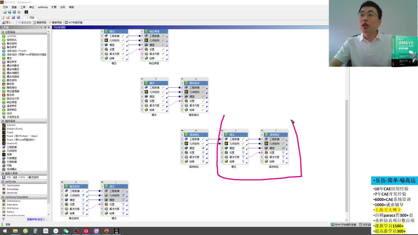Click the project schematic vertical scrollbar

[x=347, y=156]
